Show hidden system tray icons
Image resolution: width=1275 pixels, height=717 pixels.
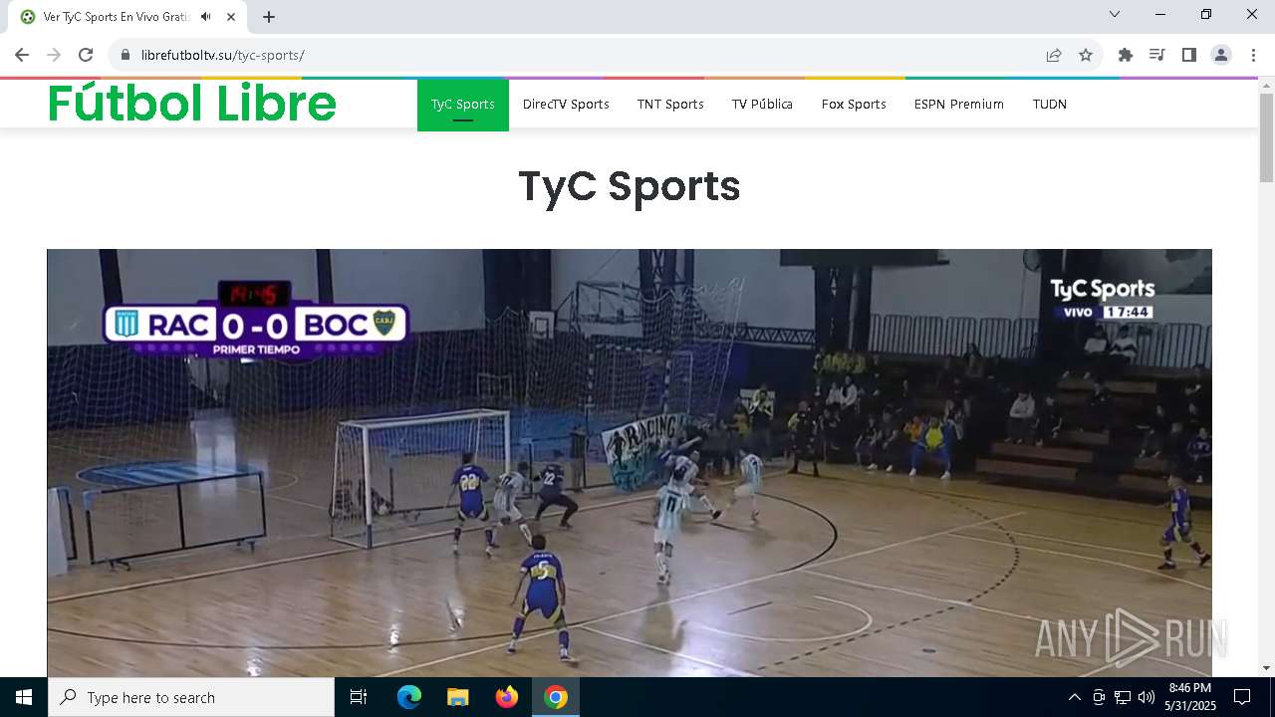[x=1074, y=697]
